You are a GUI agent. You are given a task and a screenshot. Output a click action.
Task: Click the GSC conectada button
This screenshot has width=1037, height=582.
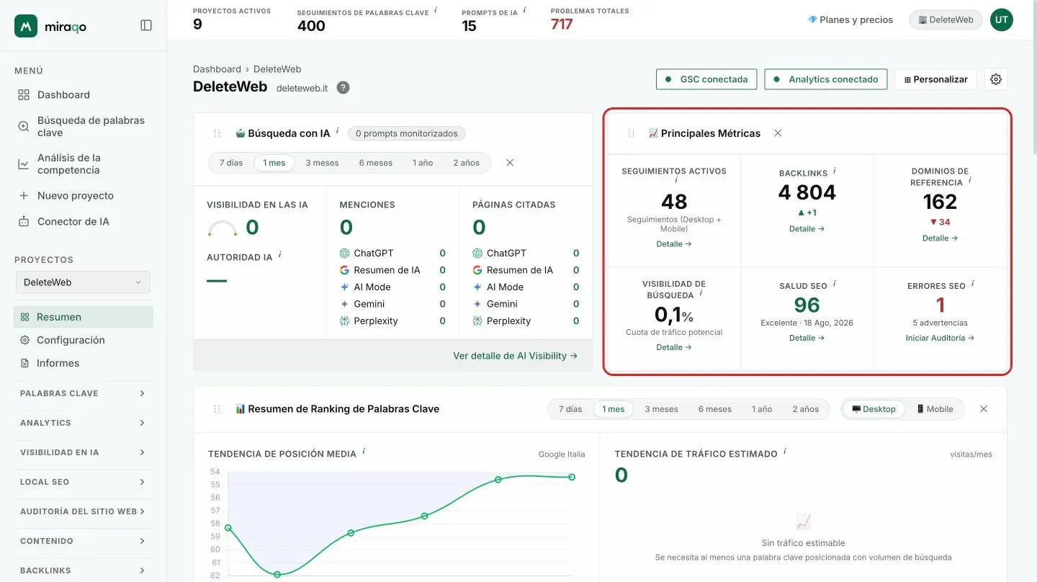[706, 79]
